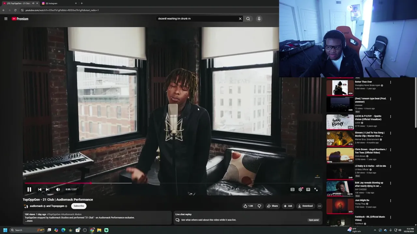Screen dimensions: 417x234
Task: Open the audiomack channel avatar
Action: tap(26, 206)
